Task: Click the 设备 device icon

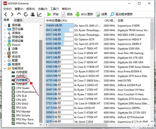Action: click(9, 49)
